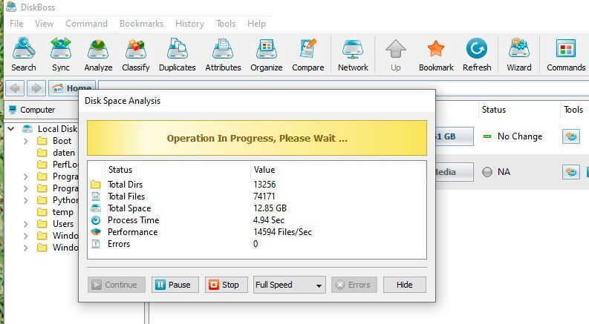Viewport: 589px width, 324px height.
Task: Select the Total Dirs row
Action: 257,185
